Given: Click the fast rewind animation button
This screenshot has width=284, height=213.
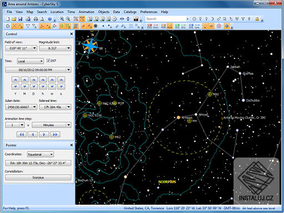Looking at the screenshot, I should coord(22,134).
